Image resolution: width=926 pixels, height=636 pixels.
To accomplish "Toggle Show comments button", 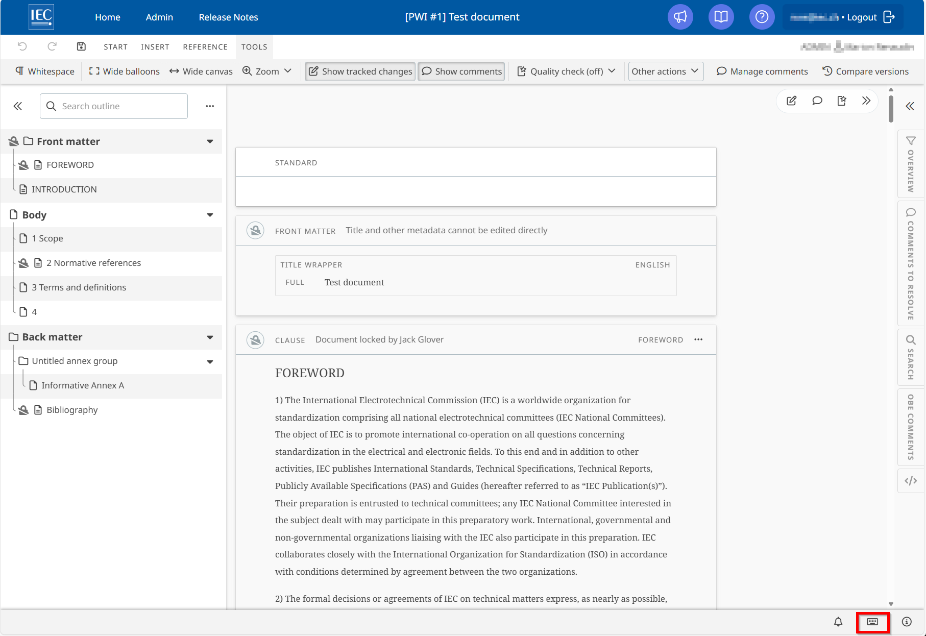I will [x=461, y=71].
